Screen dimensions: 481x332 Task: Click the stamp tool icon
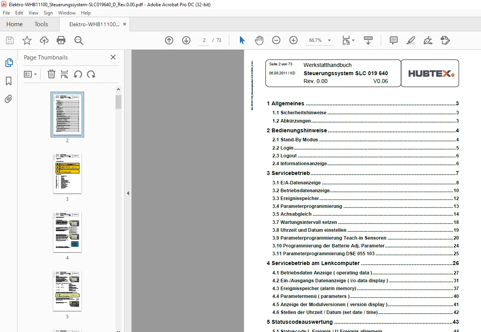pos(445,40)
